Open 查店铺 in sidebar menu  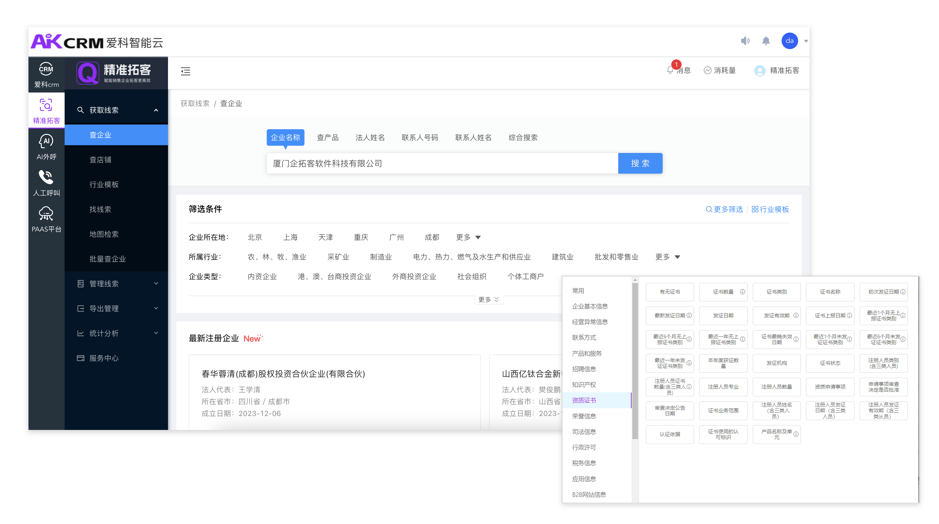(x=100, y=160)
